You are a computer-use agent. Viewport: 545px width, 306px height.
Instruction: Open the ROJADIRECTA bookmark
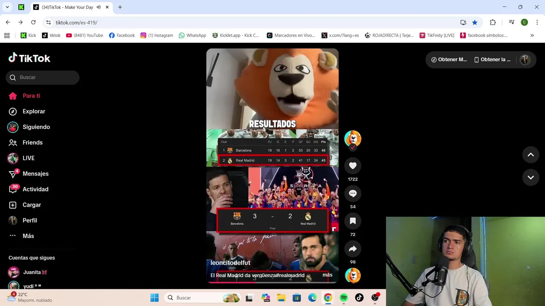[389, 35]
